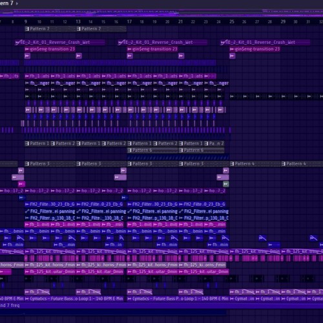Select the Pattern 1 clip at bar 13

(x=89, y=143)
